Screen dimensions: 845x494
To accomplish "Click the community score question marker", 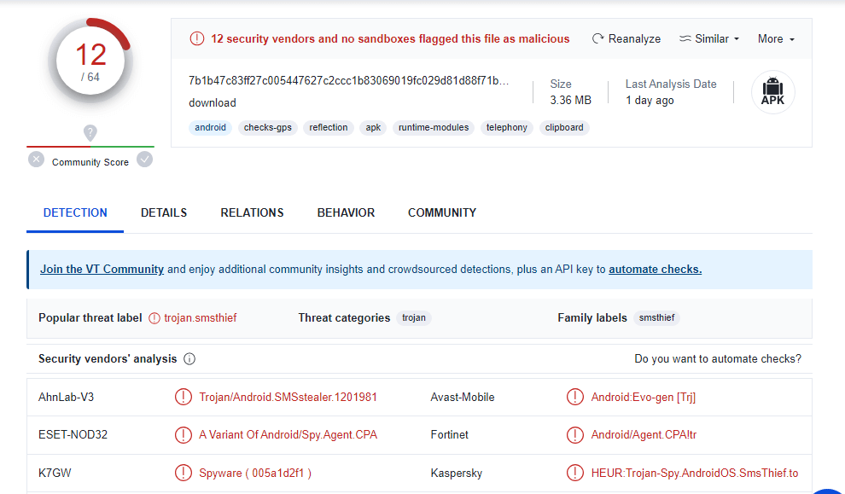I will point(90,132).
